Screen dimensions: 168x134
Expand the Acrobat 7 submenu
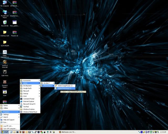[47, 83]
